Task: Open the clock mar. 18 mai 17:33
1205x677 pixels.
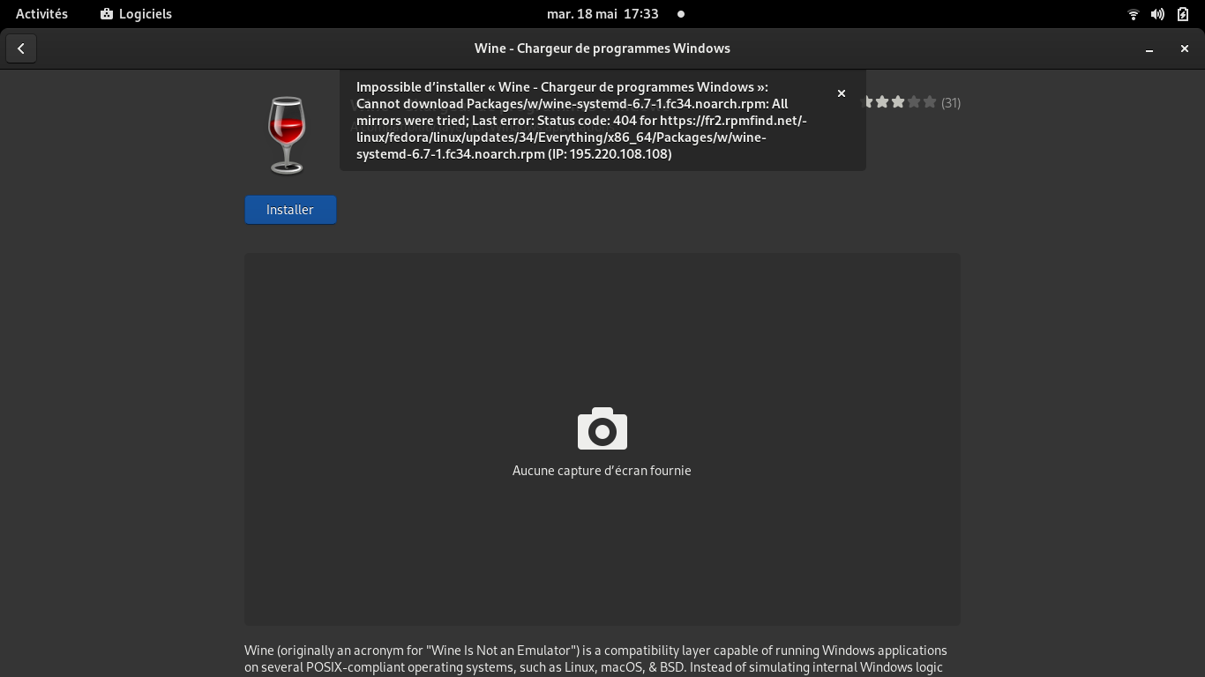Action: [602, 14]
